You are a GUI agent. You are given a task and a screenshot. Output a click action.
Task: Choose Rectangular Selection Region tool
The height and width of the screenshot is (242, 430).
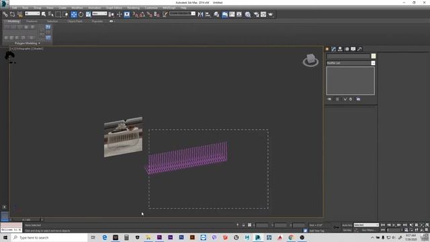point(58,14)
